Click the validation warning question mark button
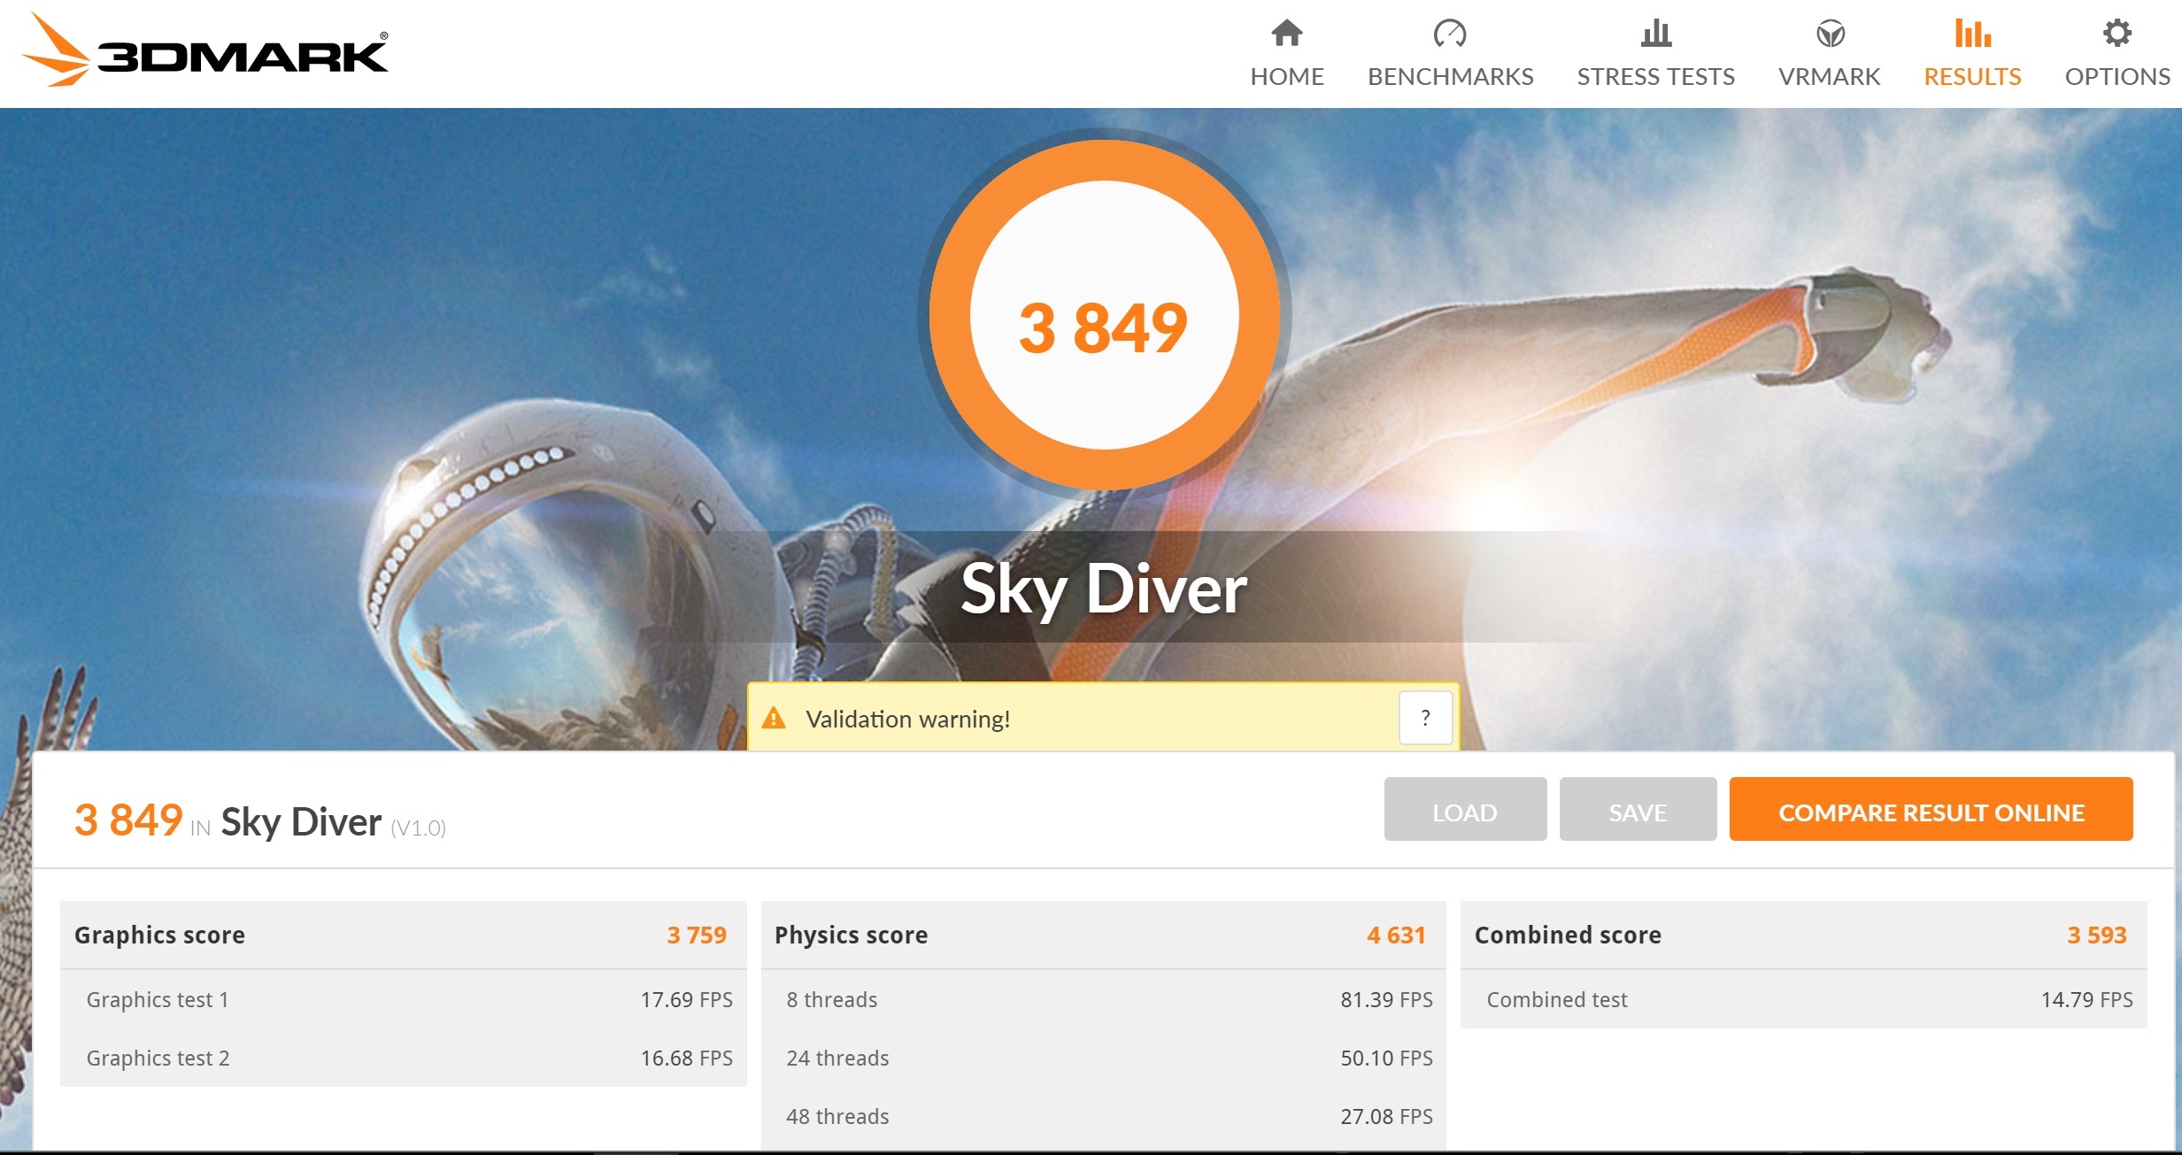 (1425, 718)
